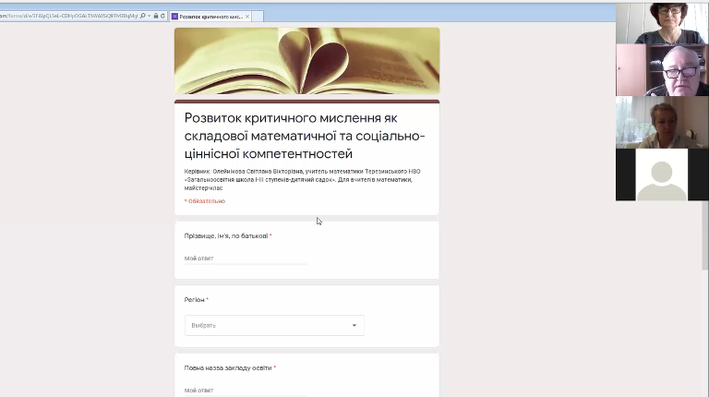Image resolution: width=709 pixels, height=397 pixels.
Task: Click the '* Обязательно' required notice
Action: 205,201
